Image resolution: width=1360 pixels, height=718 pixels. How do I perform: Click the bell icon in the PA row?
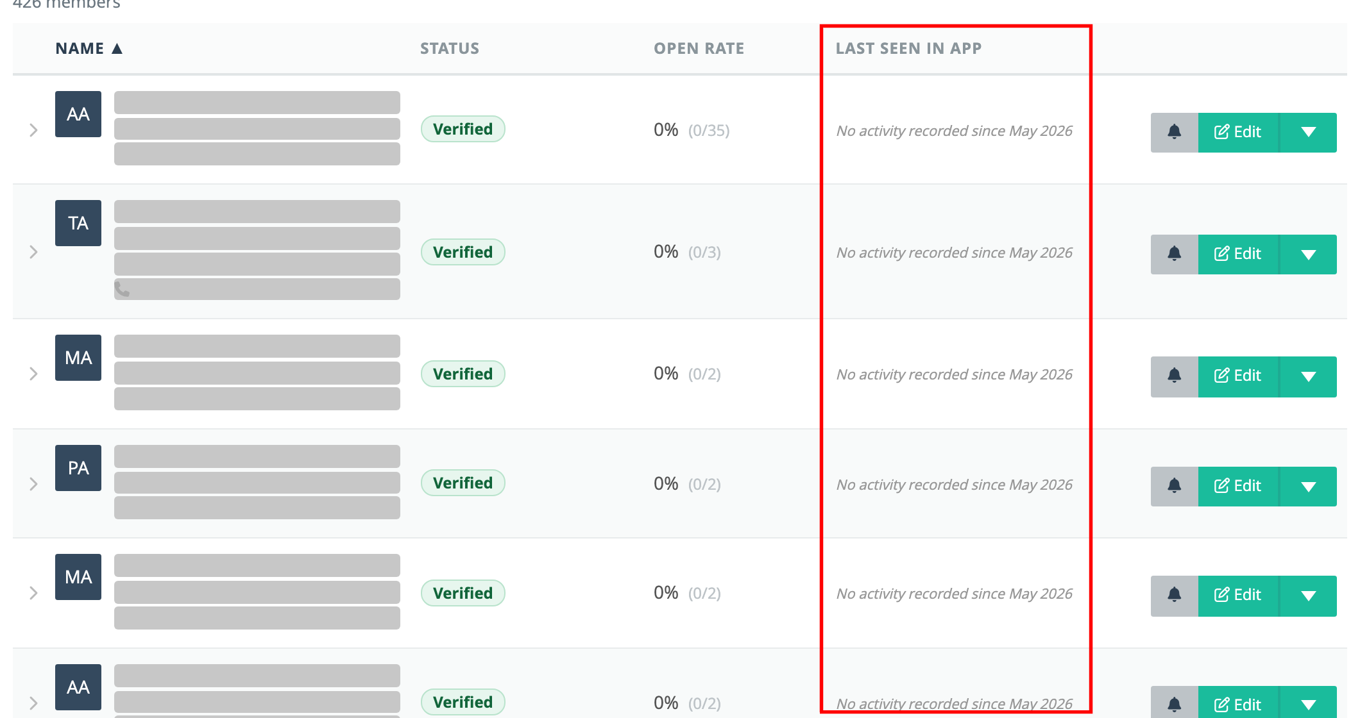[x=1174, y=486]
